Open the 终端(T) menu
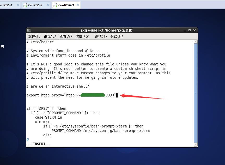The width and height of the screenshot is (225, 165). click(x=101, y=36)
